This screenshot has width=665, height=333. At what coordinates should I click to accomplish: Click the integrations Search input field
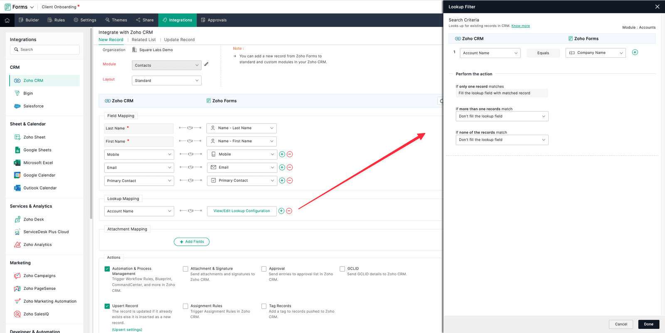click(x=45, y=50)
